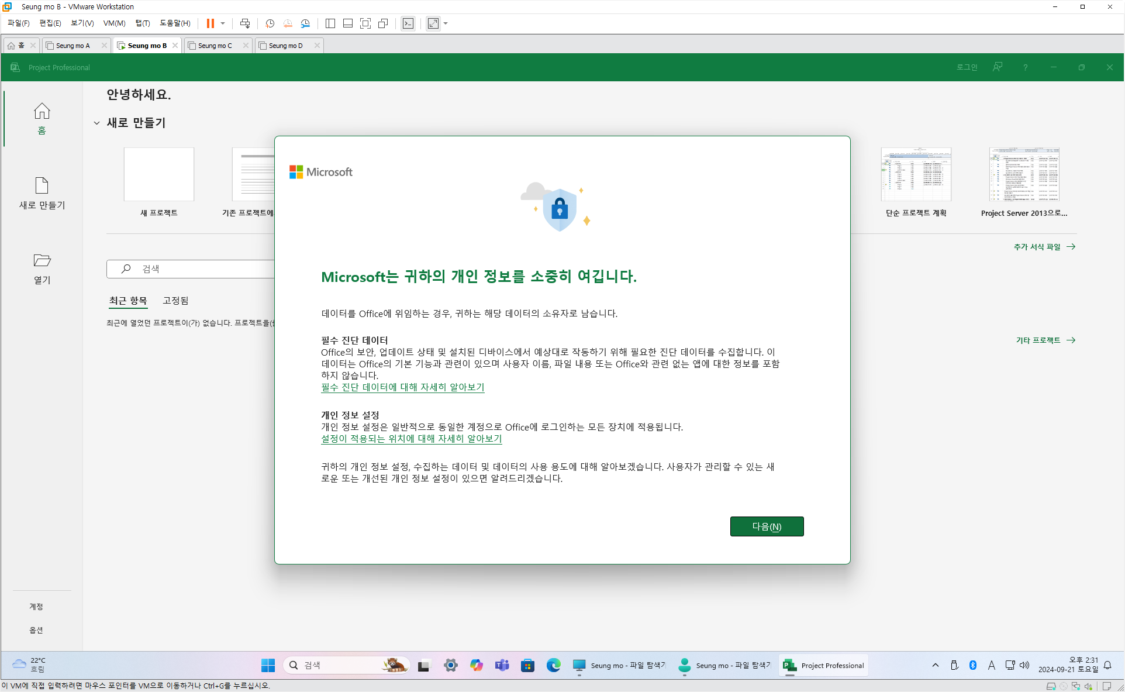Click the New document icon in sidebar
The image size is (1125, 692).
point(42,185)
